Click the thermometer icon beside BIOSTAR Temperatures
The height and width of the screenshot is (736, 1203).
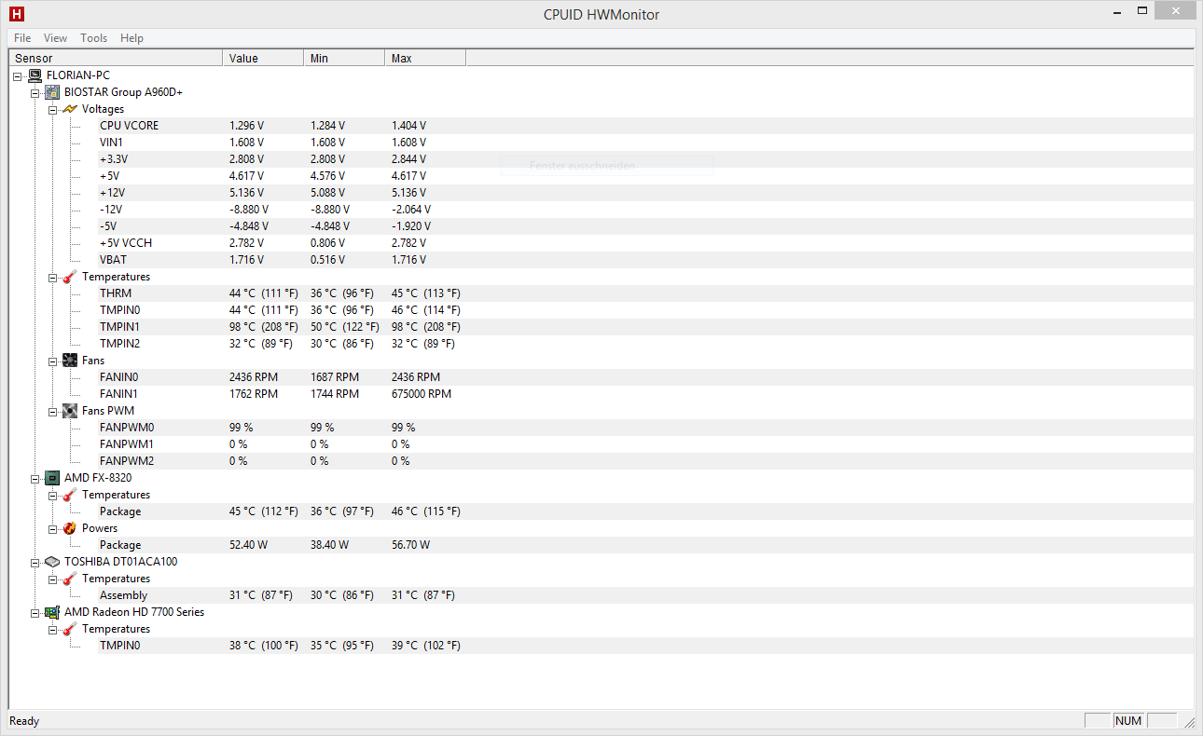(70, 277)
